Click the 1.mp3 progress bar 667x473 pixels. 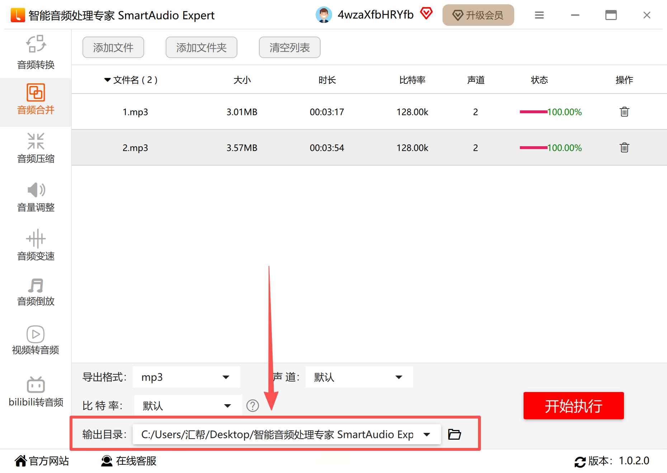coord(534,112)
